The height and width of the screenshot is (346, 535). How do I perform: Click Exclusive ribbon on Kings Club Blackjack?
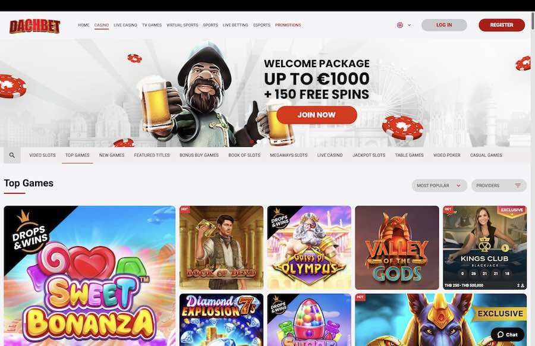point(512,210)
